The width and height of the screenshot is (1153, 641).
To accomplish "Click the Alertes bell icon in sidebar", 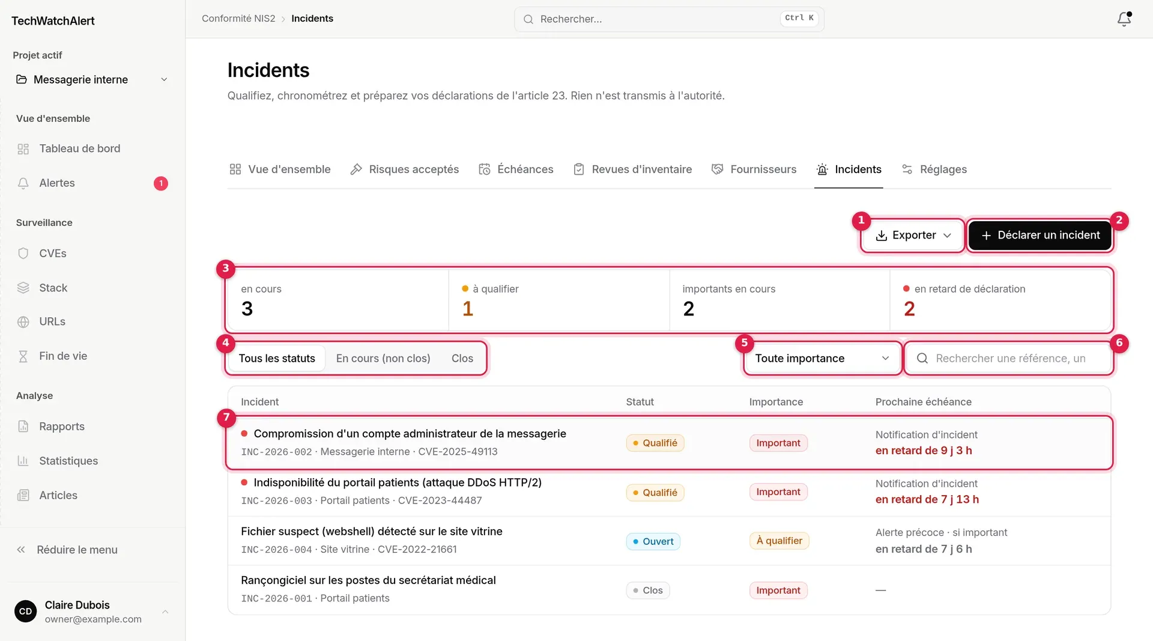I will point(23,183).
